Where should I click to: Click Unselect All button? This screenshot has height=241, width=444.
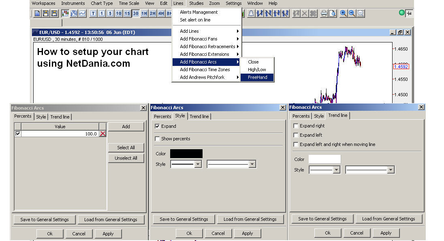click(x=126, y=158)
